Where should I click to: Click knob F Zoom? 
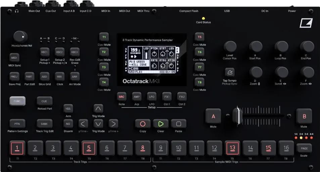pos(307,72)
